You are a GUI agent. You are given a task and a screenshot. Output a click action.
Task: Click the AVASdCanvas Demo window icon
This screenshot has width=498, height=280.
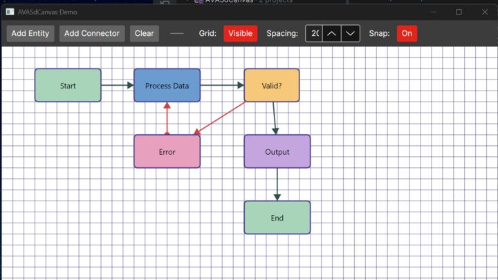click(10, 12)
